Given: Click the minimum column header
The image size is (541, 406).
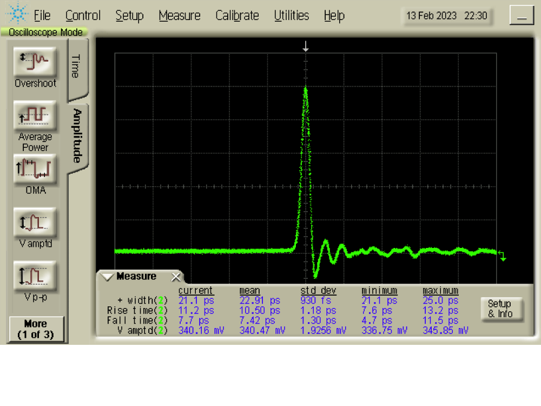Looking at the screenshot, I should 379,291.
